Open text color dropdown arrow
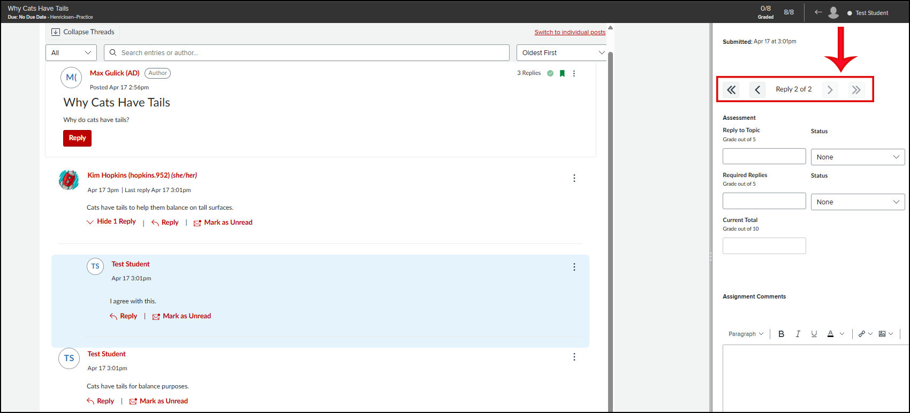 click(842, 334)
